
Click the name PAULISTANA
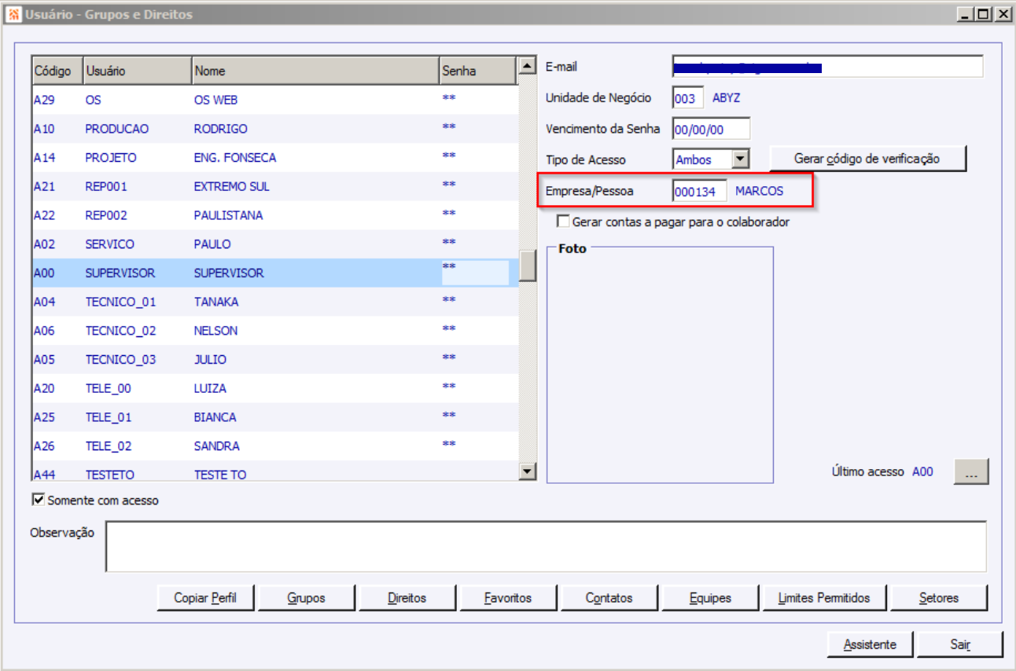(x=228, y=215)
